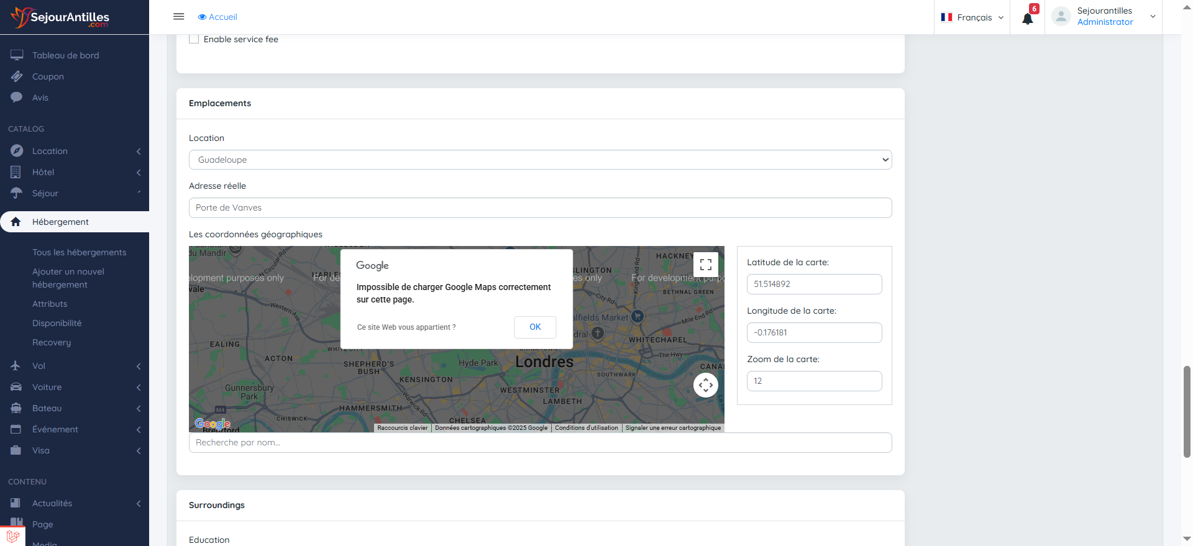Enable the service fee checkbox
The image size is (1193, 546).
(194, 39)
